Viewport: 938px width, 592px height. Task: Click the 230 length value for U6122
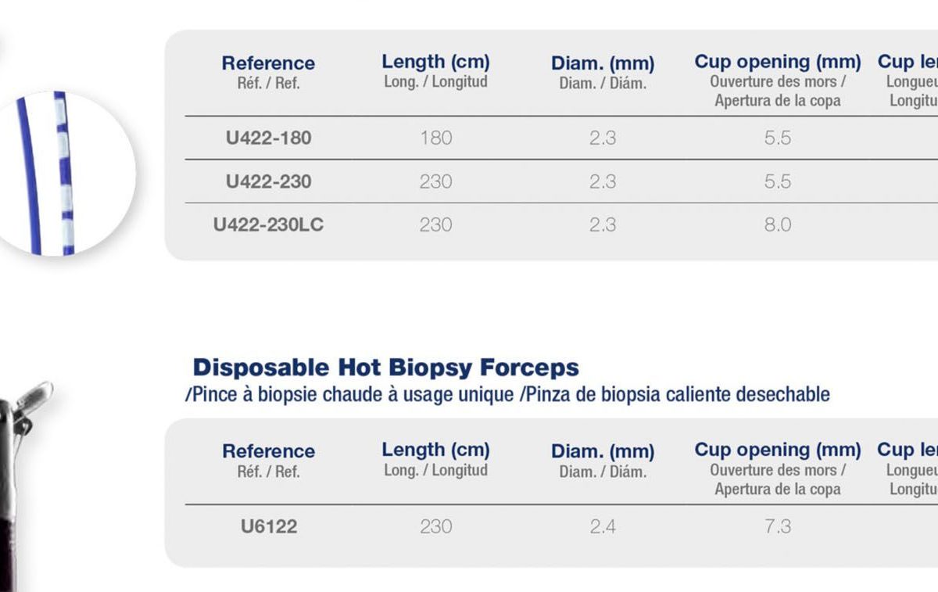435,526
